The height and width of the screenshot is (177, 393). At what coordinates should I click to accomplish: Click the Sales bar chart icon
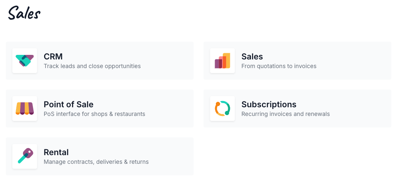[x=222, y=61]
